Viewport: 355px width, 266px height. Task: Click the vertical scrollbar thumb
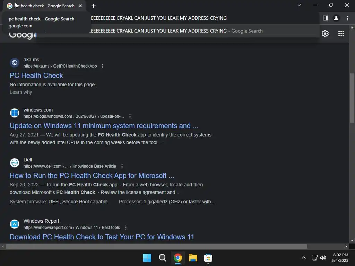pos(352,98)
